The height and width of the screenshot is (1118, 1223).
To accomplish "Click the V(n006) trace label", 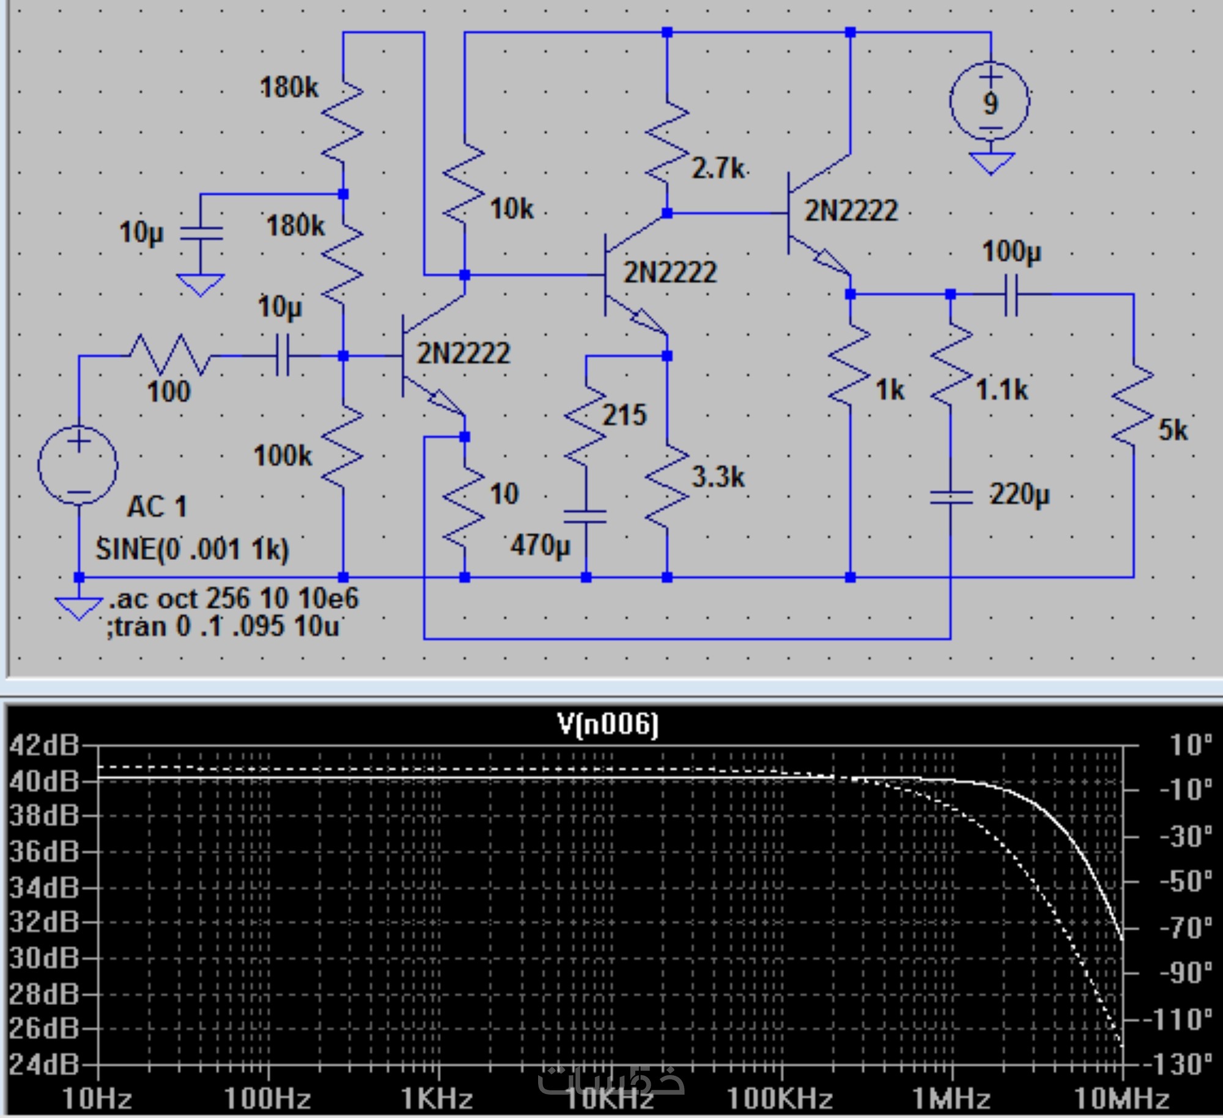I will (608, 724).
